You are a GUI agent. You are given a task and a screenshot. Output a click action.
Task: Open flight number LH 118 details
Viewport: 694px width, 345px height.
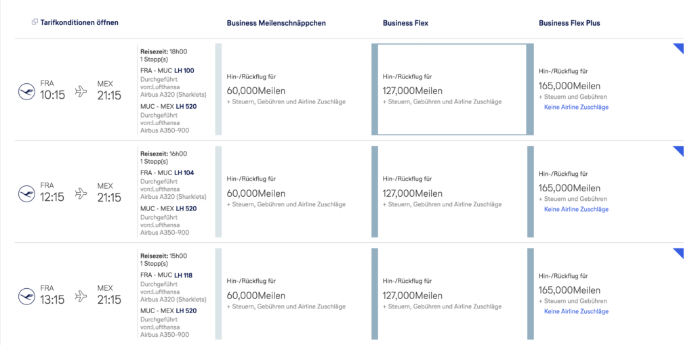coord(183,275)
